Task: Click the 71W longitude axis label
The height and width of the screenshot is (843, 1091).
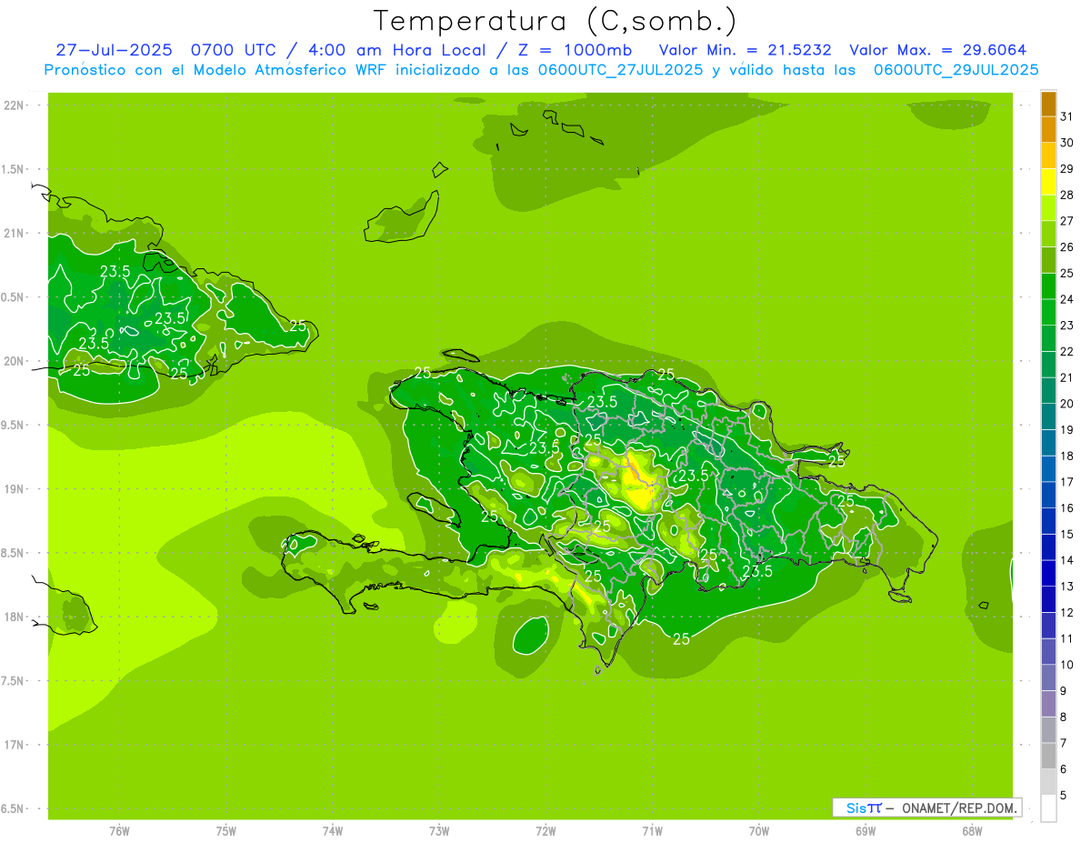Action: [652, 831]
